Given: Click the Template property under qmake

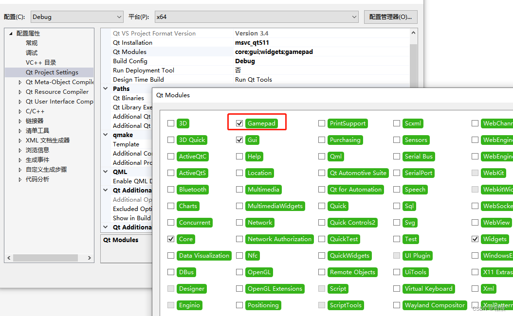Looking at the screenshot, I should pyautogui.click(x=126, y=144).
